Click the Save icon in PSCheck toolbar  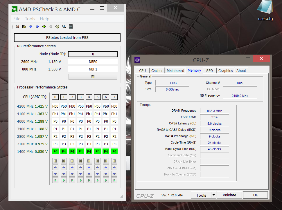[17, 27]
